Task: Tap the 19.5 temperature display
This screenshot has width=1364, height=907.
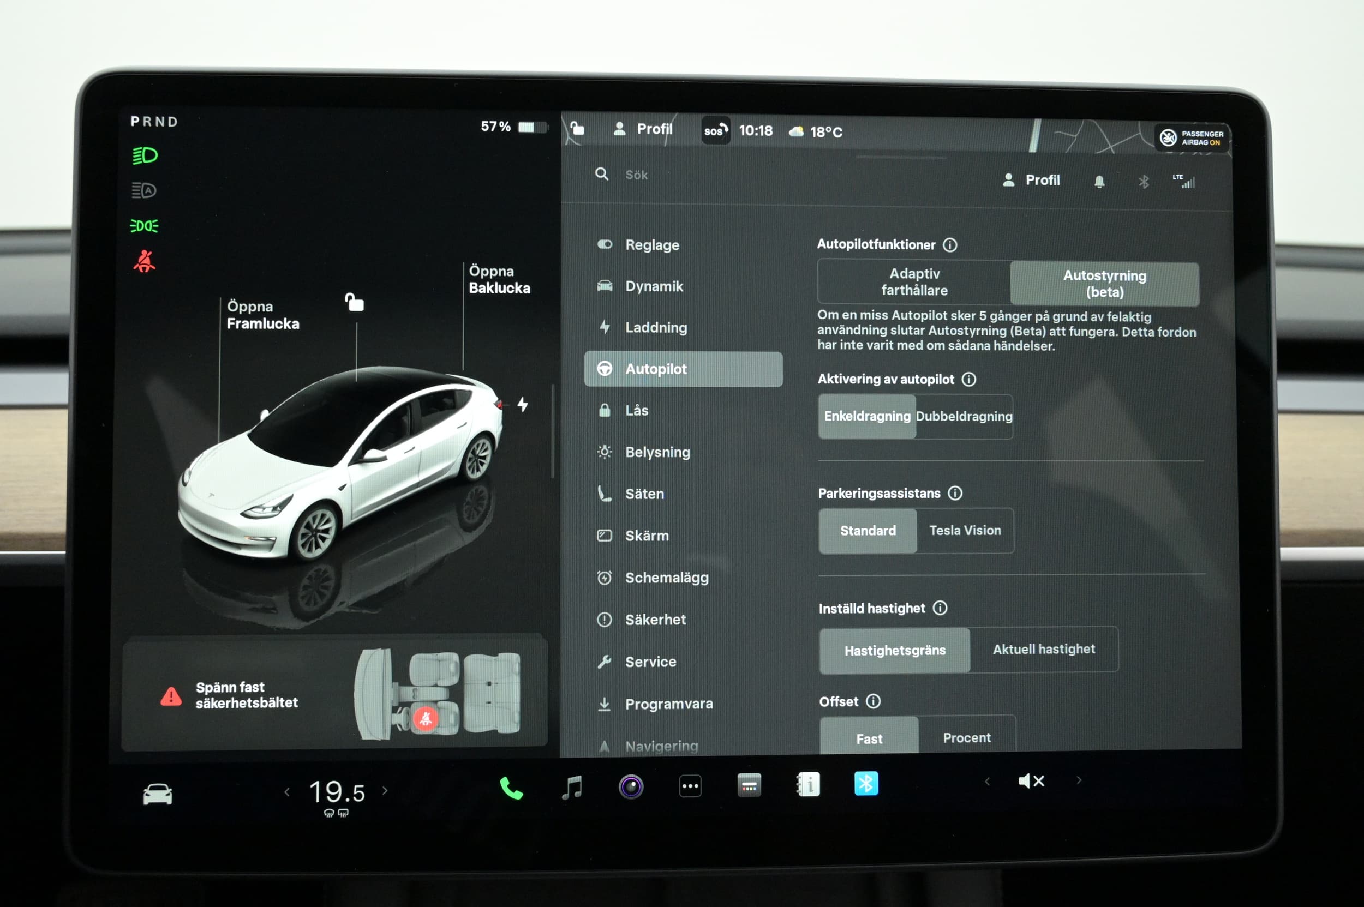Action: [x=337, y=792]
